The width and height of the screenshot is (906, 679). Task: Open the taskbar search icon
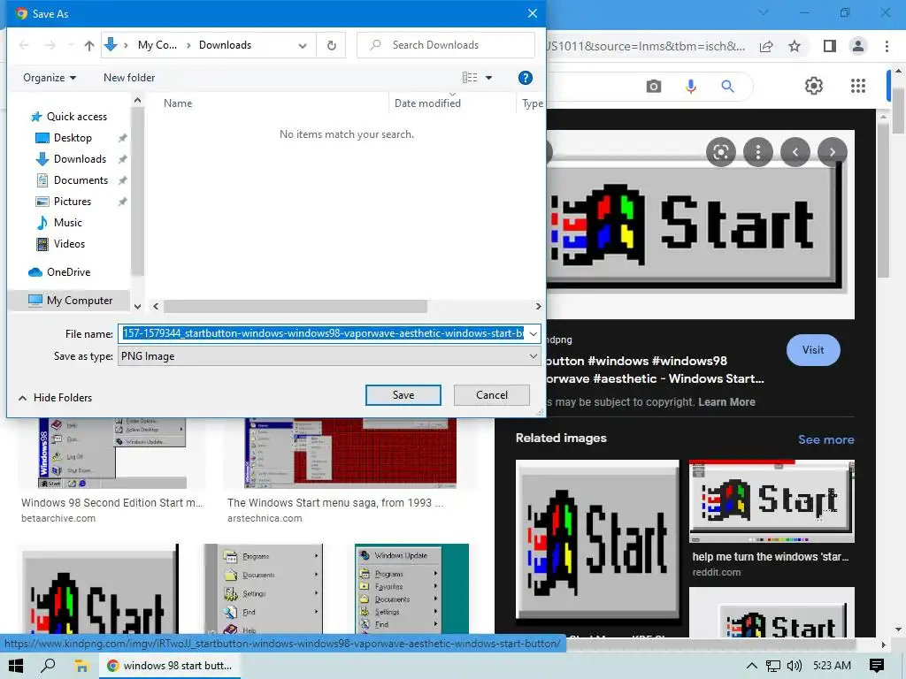pyautogui.click(x=49, y=666)
